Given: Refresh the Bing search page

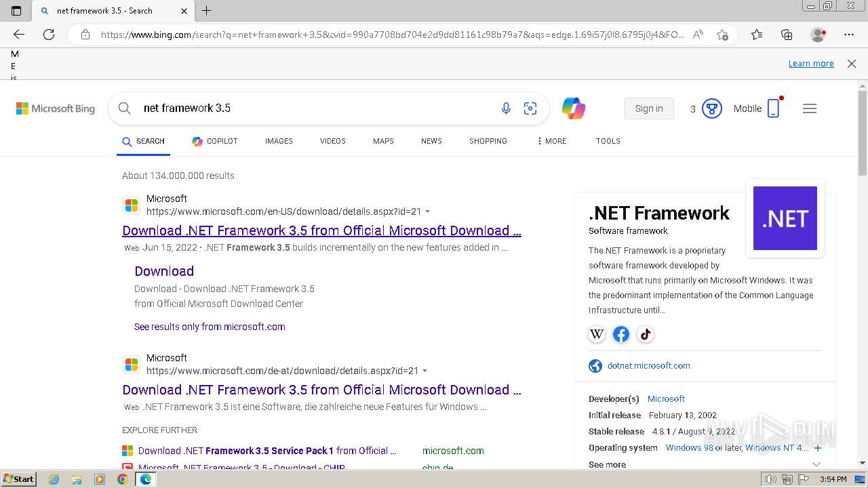Looking at the screenshot, I should (x=49, y=35).
